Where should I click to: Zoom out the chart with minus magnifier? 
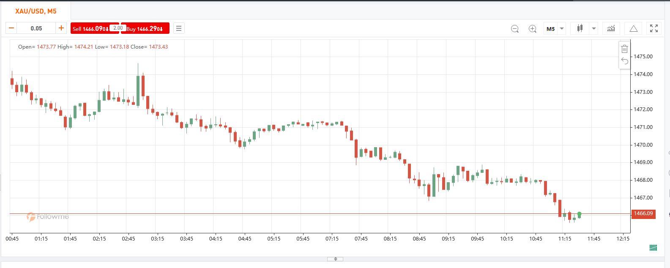515,29
